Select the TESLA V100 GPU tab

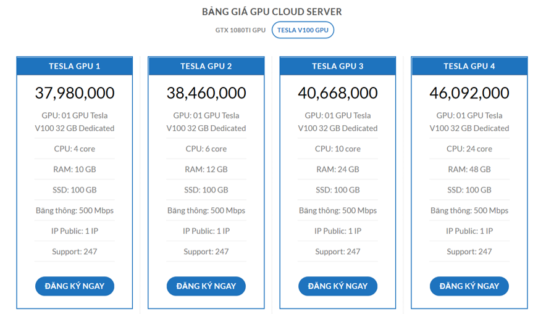click(303, 30)
